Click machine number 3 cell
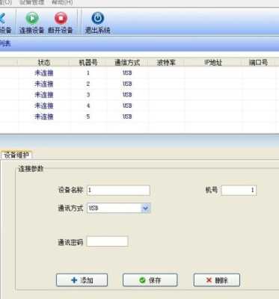This screenshot has height=299, width=279. 88,95
